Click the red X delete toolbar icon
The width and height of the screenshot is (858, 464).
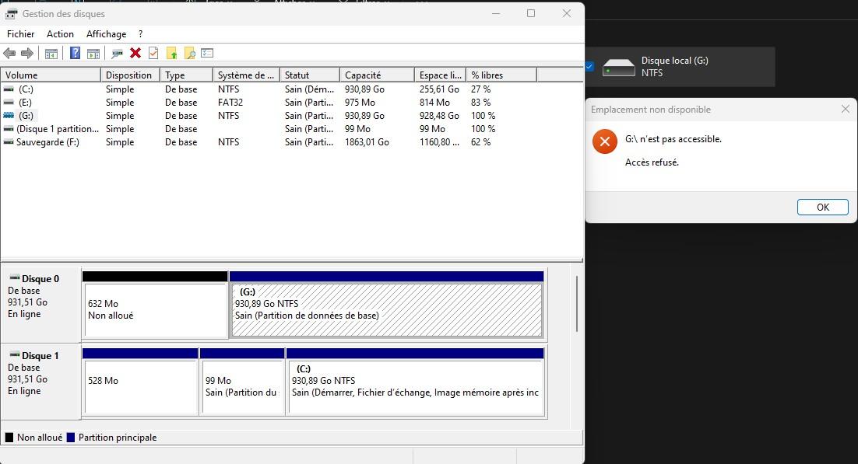pyautogui.click(x=135, y=53)
